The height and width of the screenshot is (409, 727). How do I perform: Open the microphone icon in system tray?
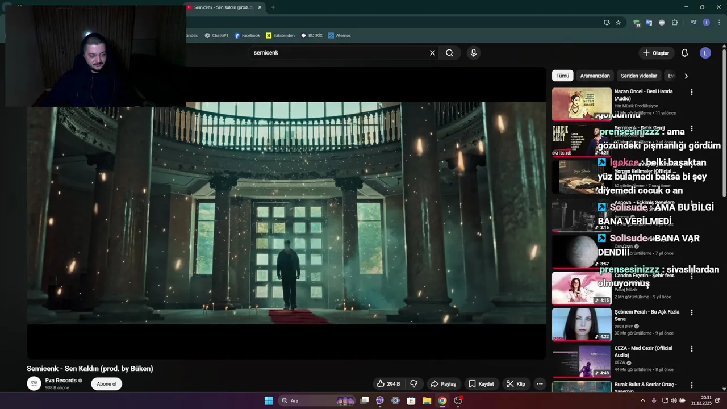[654, 400]
